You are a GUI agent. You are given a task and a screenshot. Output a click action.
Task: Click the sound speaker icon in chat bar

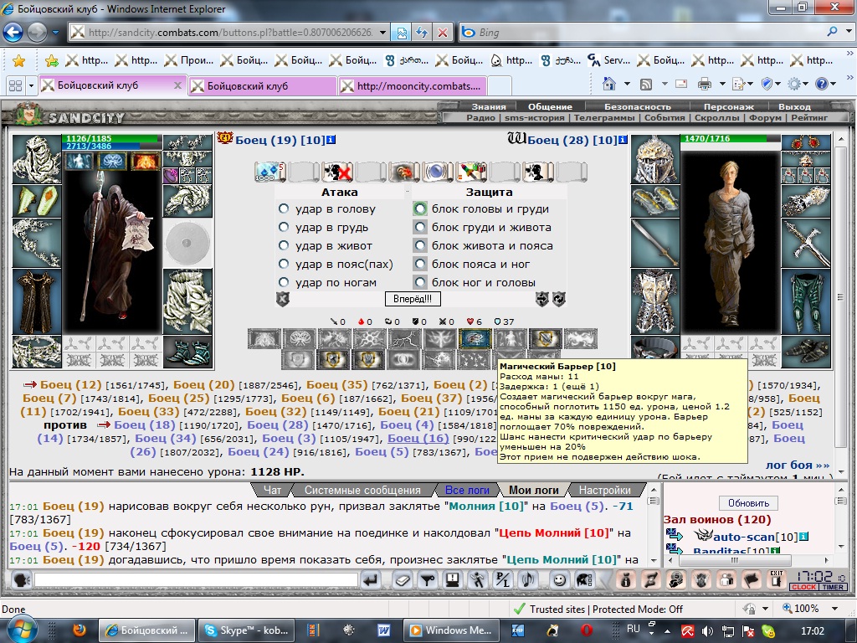click(x=528, y=579)
